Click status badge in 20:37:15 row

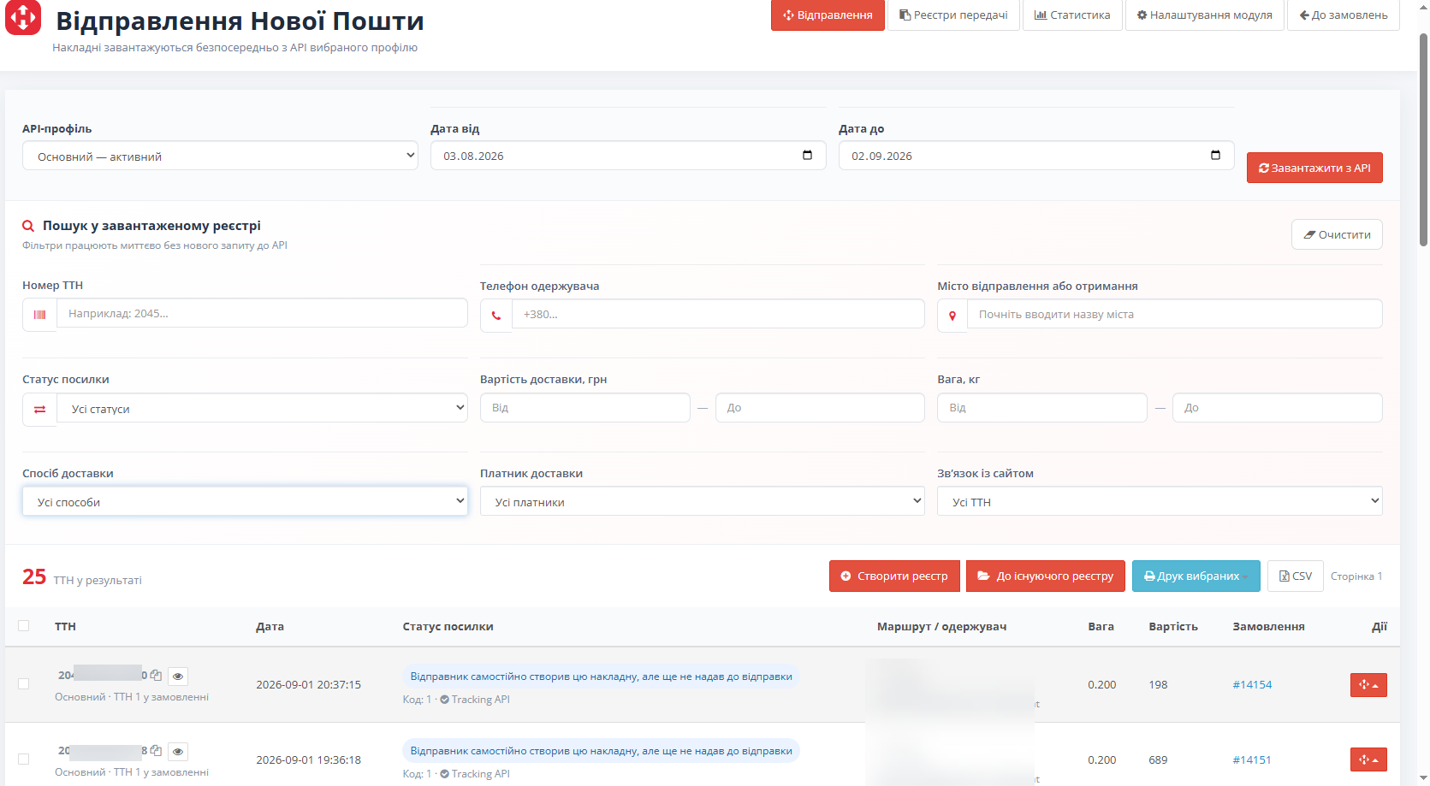coord(601,677)
